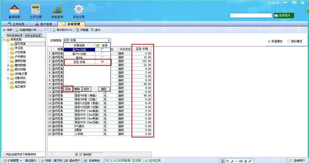Click the 导出到EXCEL toolbar button
Image resolution: width=309 pixels, height=164 pixels.
tap(62, 30)
